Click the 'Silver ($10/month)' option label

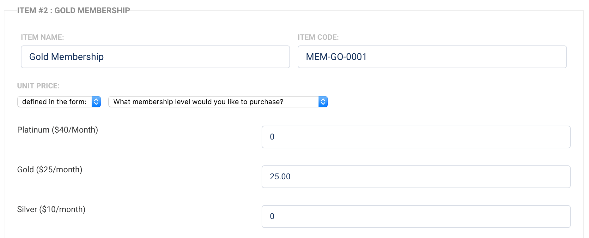coord(51,209)
